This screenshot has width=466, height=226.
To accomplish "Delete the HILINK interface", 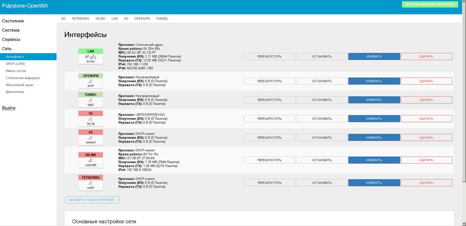I will point(426,160).
